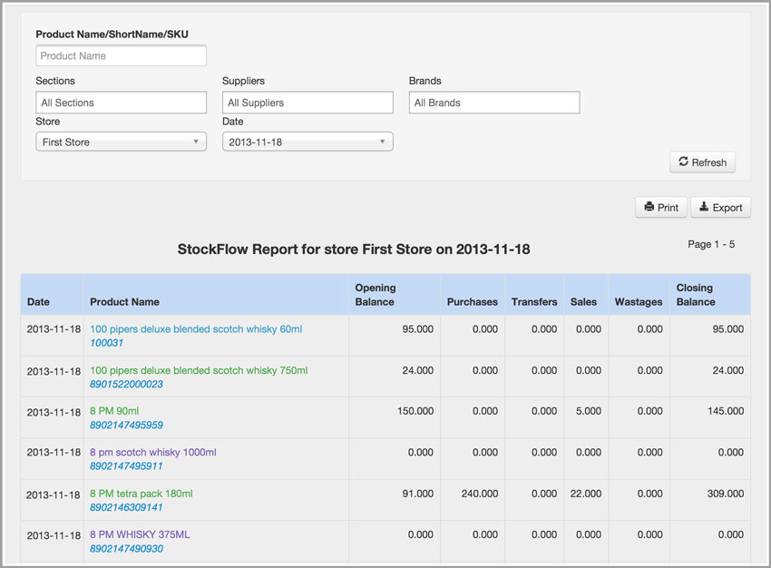Open the 8 PM 90ml product link
The width and height of the screenshot is (771, 568).
click(x=114, y=411)
